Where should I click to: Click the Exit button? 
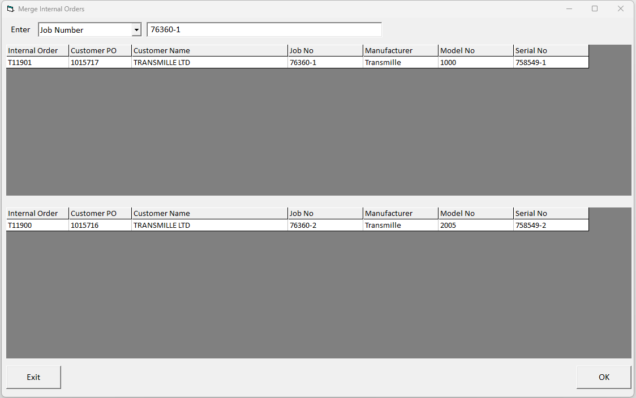coord(33,377)
